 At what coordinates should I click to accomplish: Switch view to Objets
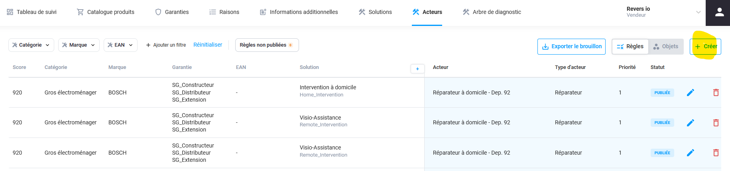(x=666, y=47)
